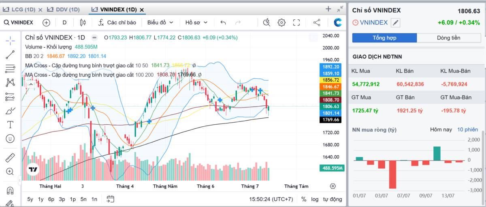
Task: Select MA Cross 100 200 indicator legend
Action: pyautogui.click(x=89, y=75)
